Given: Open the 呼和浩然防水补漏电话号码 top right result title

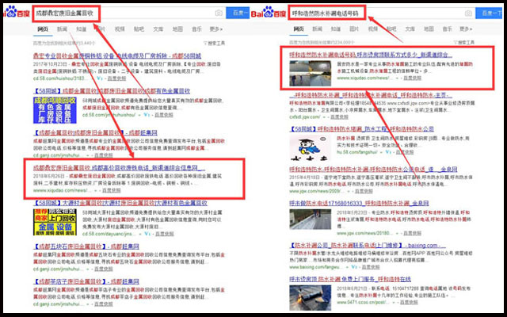Looking at the screenshot, I should (x=371, y=55).
